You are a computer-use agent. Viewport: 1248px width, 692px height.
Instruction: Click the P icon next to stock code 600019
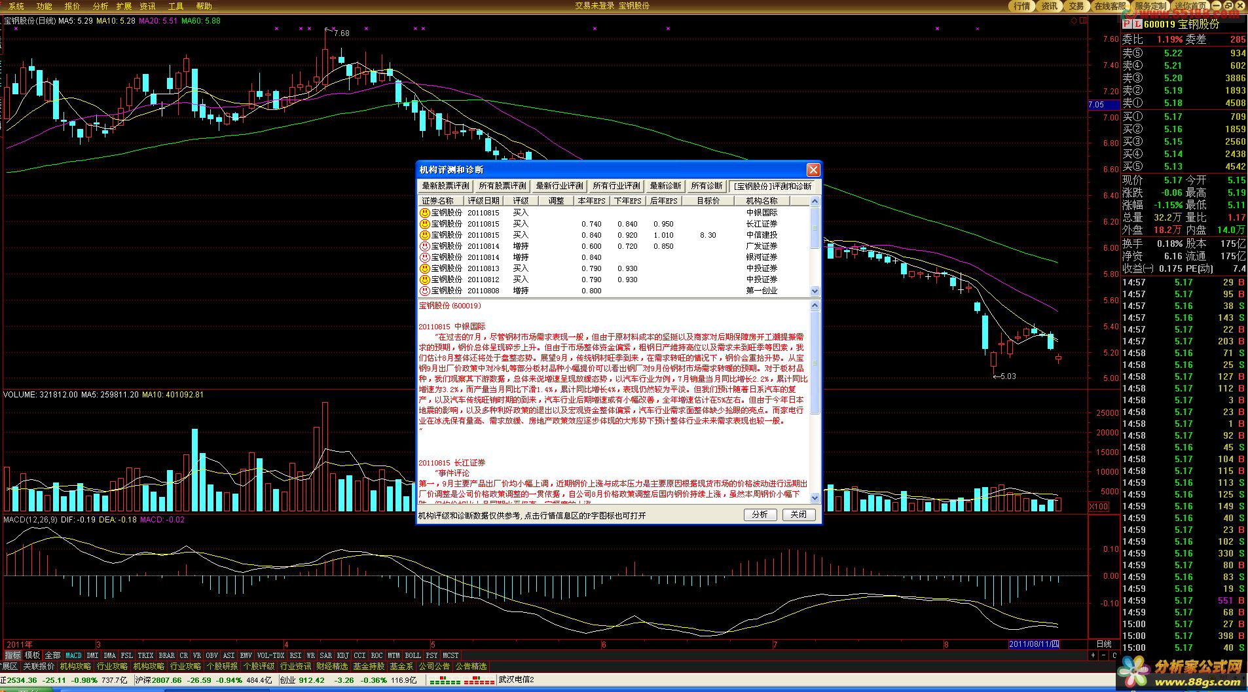(1126, 24)
